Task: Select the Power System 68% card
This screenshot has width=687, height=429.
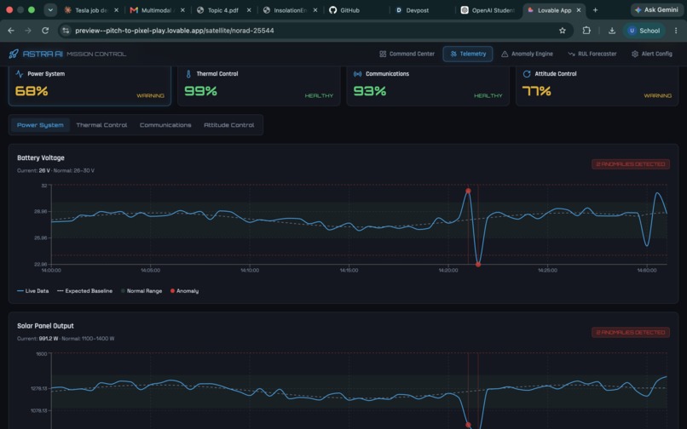Action: [89, 86]
